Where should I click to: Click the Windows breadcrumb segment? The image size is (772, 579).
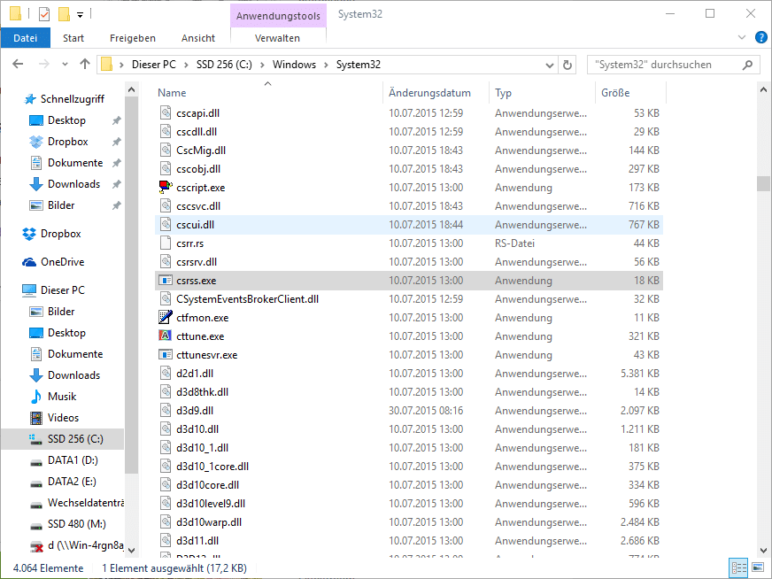pos(294,65)
